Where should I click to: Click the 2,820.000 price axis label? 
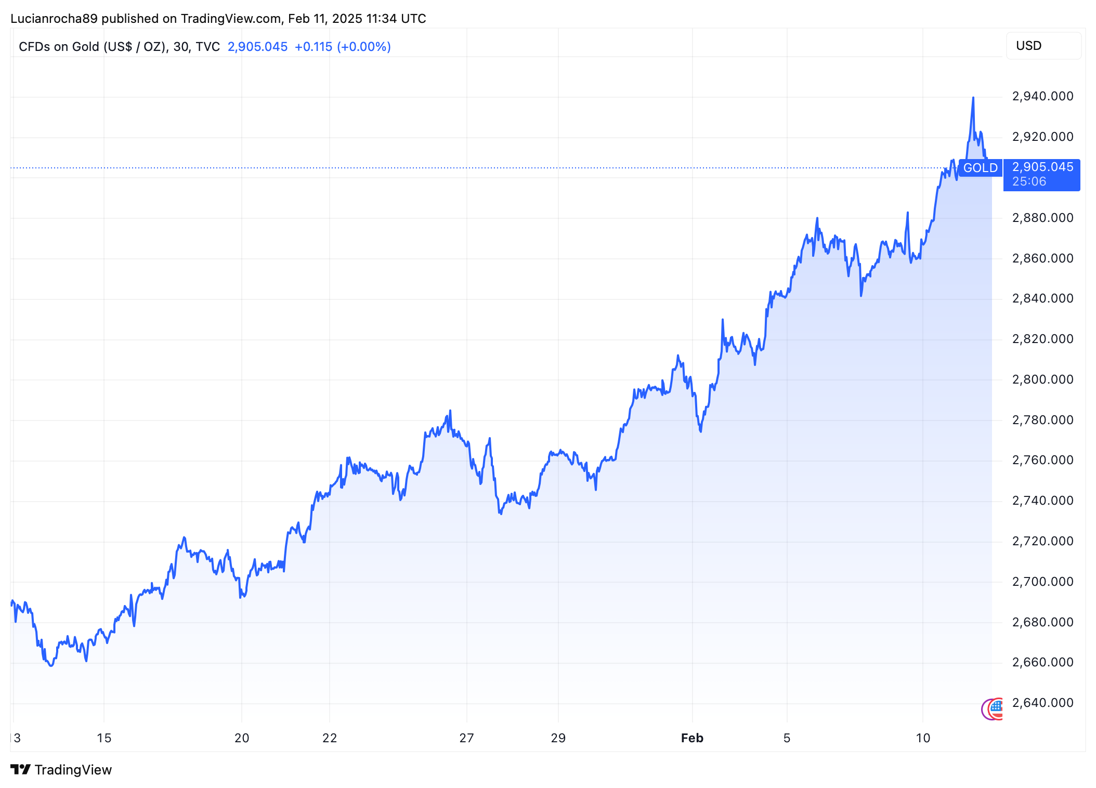[1042, 339]
